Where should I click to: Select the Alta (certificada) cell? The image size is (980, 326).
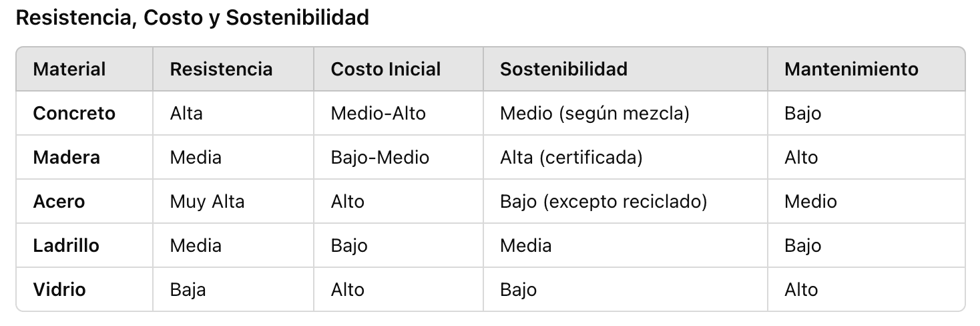[571, 158]
